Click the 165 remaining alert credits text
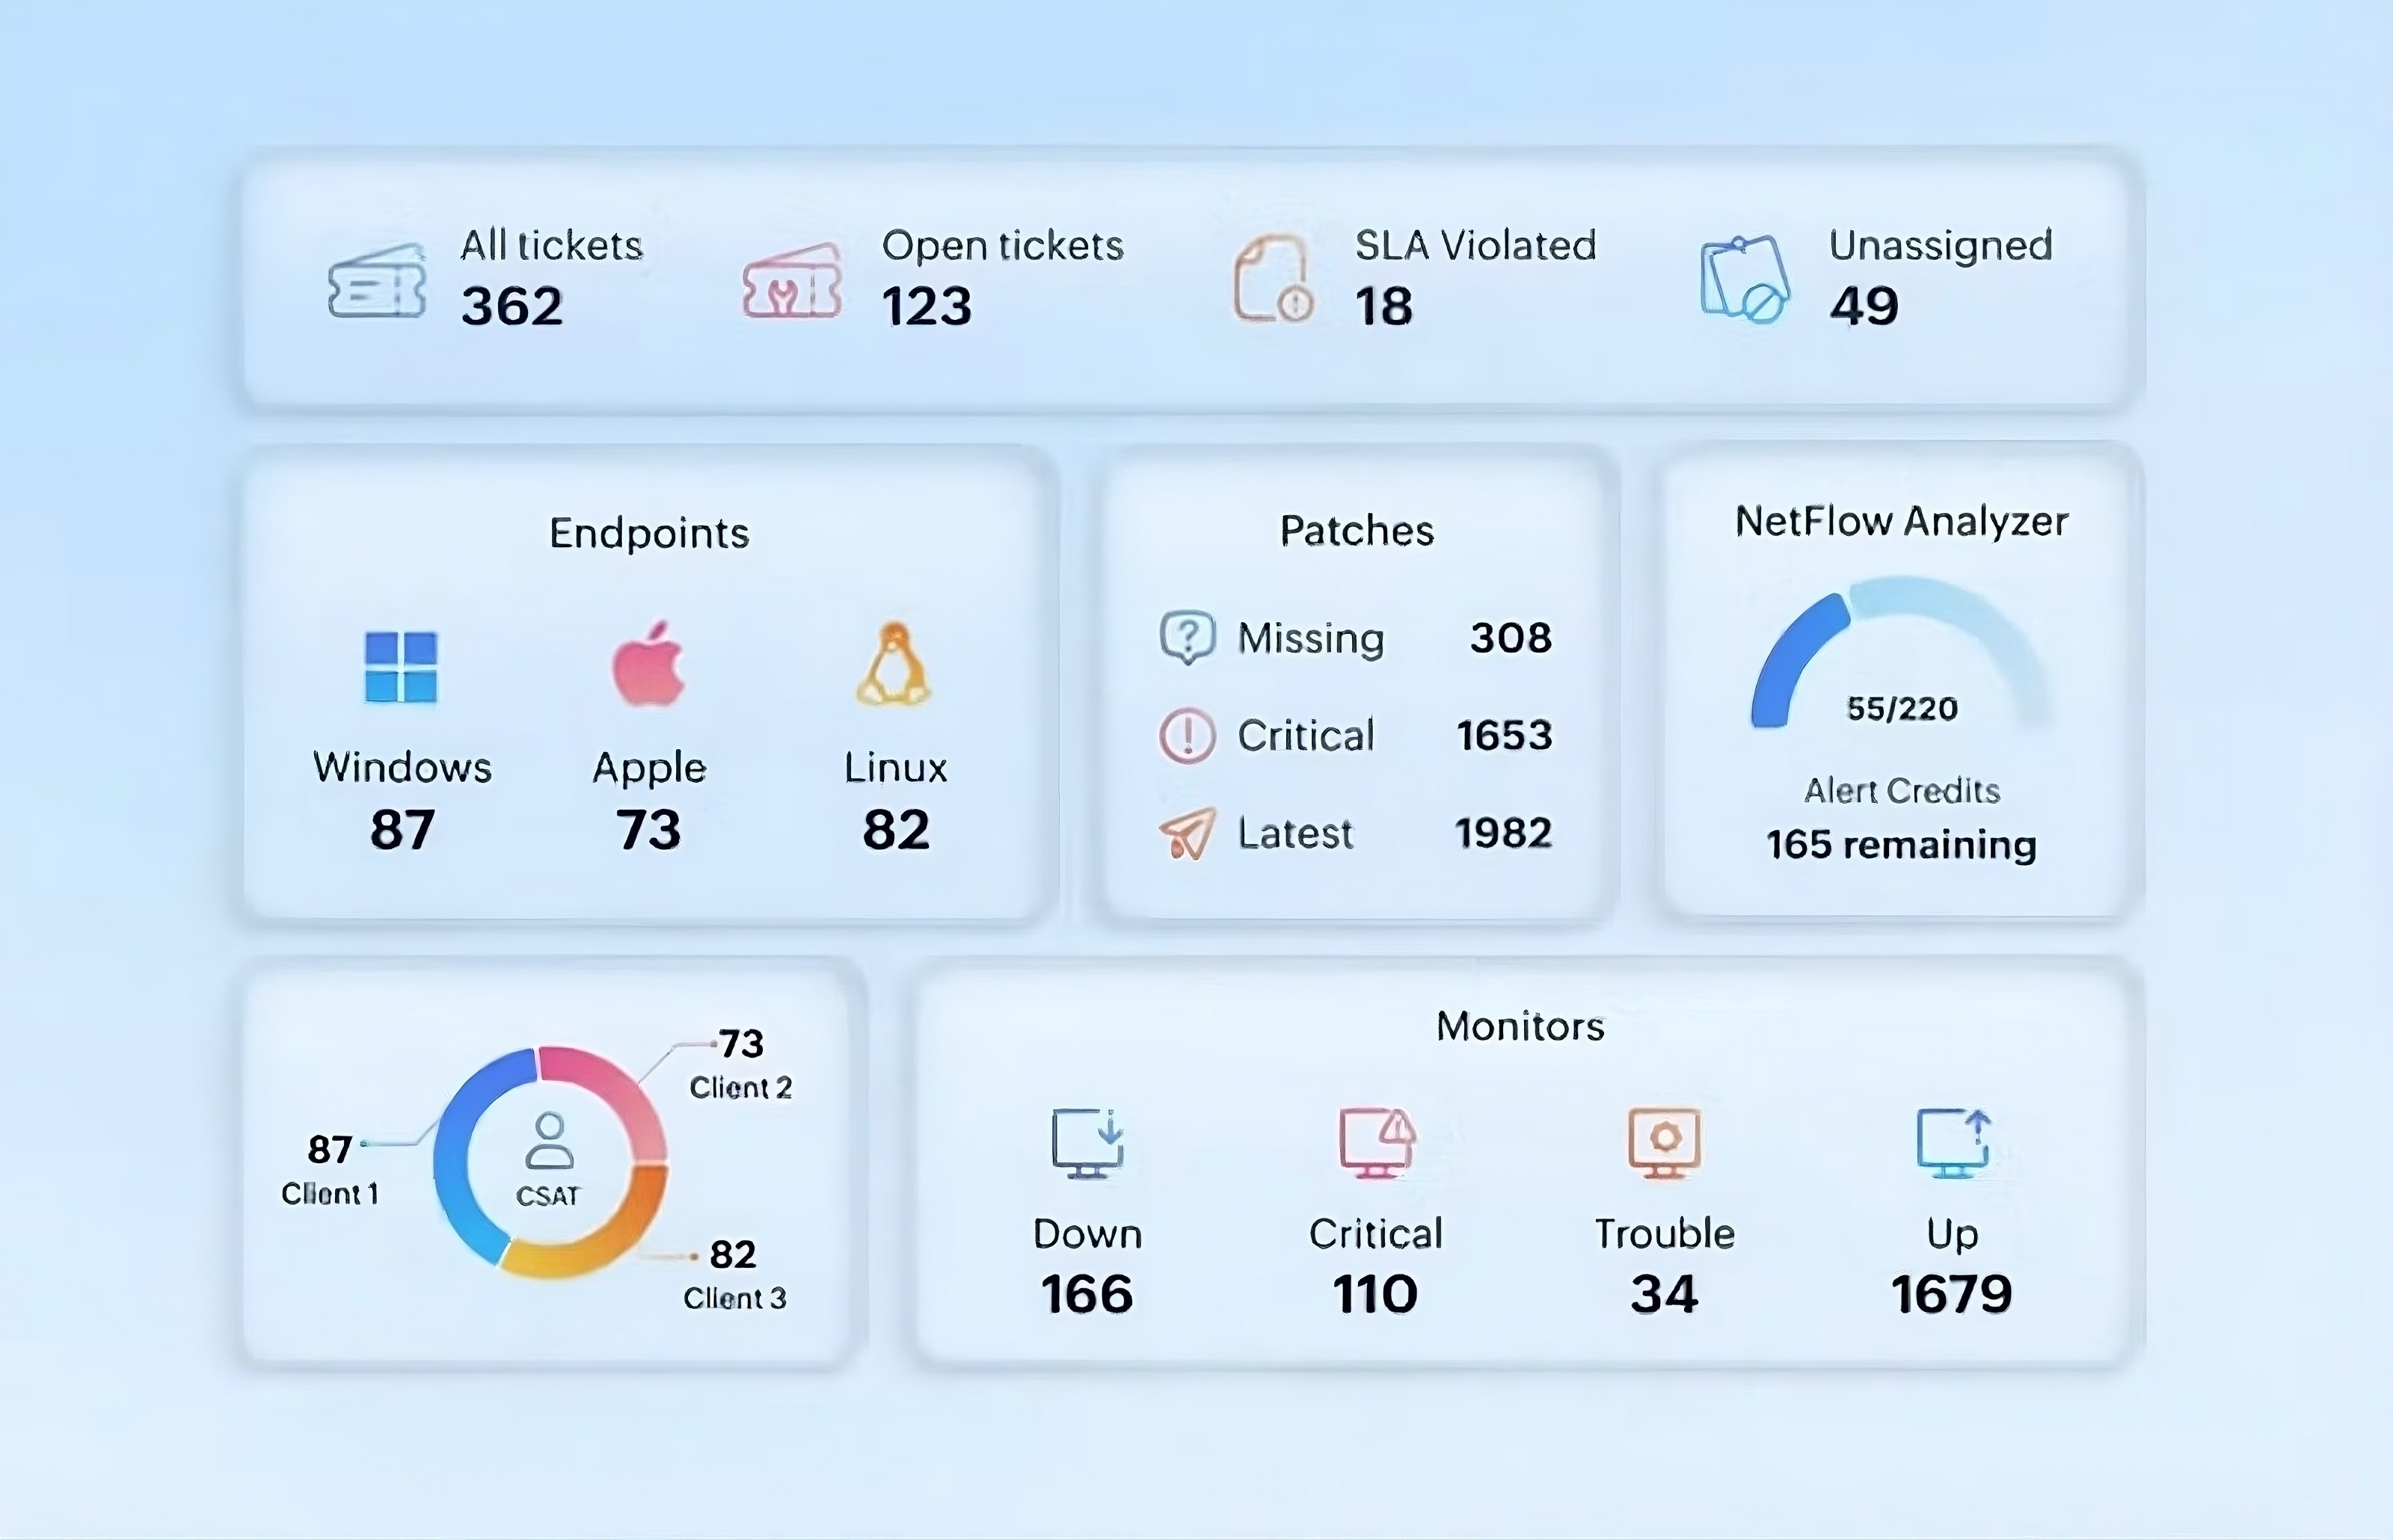Image resolution: width=2393 pixels, height=1540 pixels. click(x=1901, y=845)
